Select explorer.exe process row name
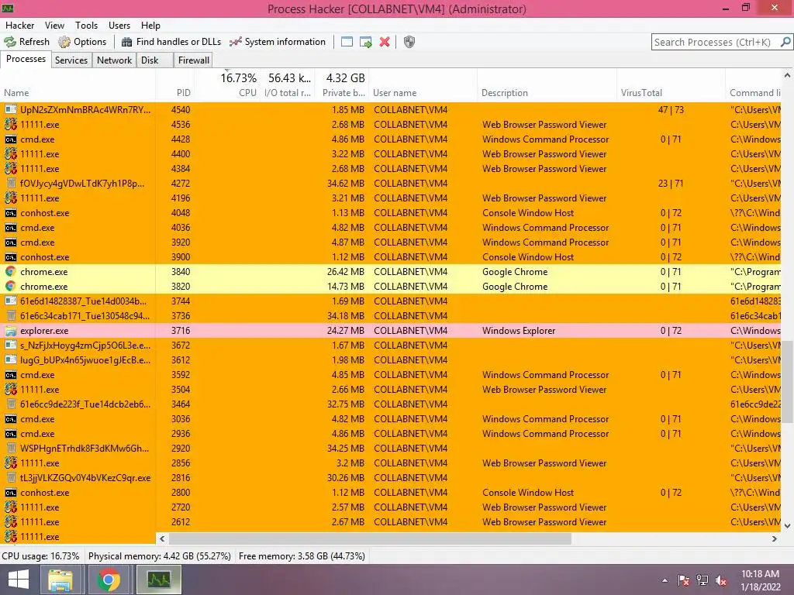 click(x=44, y=331)
